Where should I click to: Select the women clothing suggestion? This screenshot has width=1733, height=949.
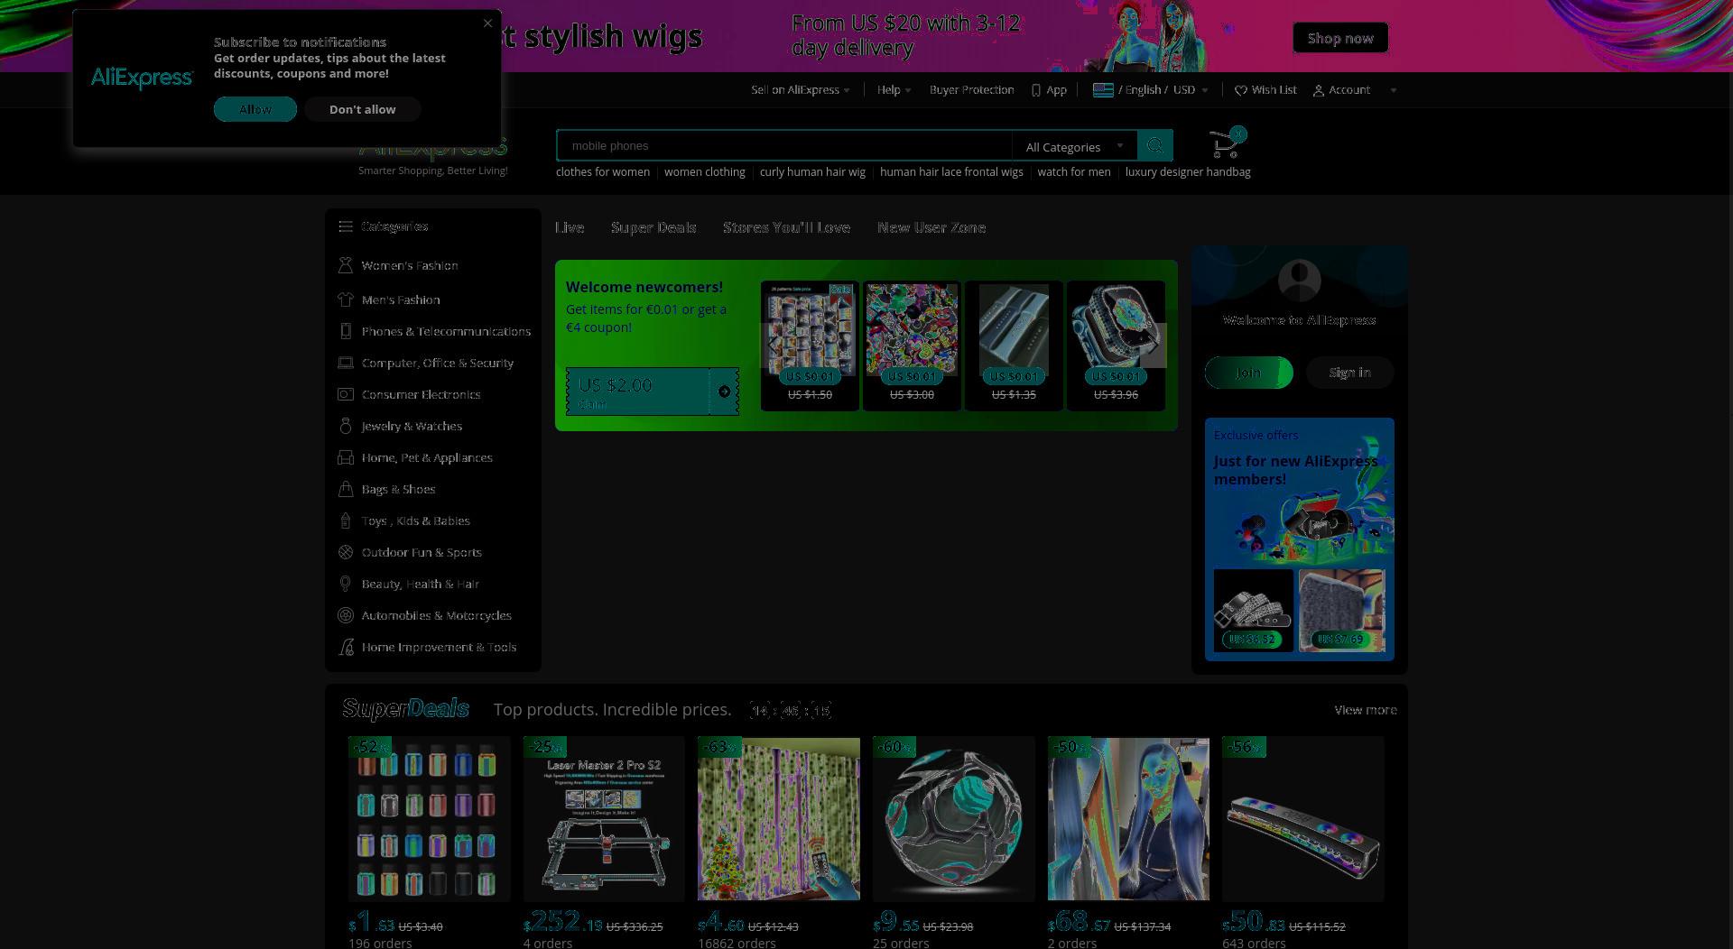705,172
